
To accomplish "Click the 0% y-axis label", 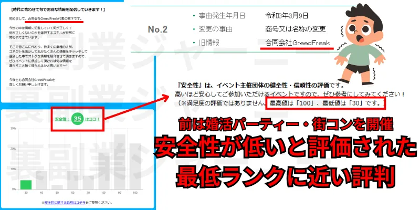I will (14, 189).
